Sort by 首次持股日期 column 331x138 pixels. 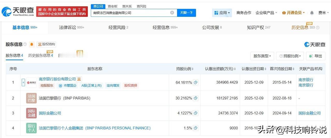click(x=293, y=69)
